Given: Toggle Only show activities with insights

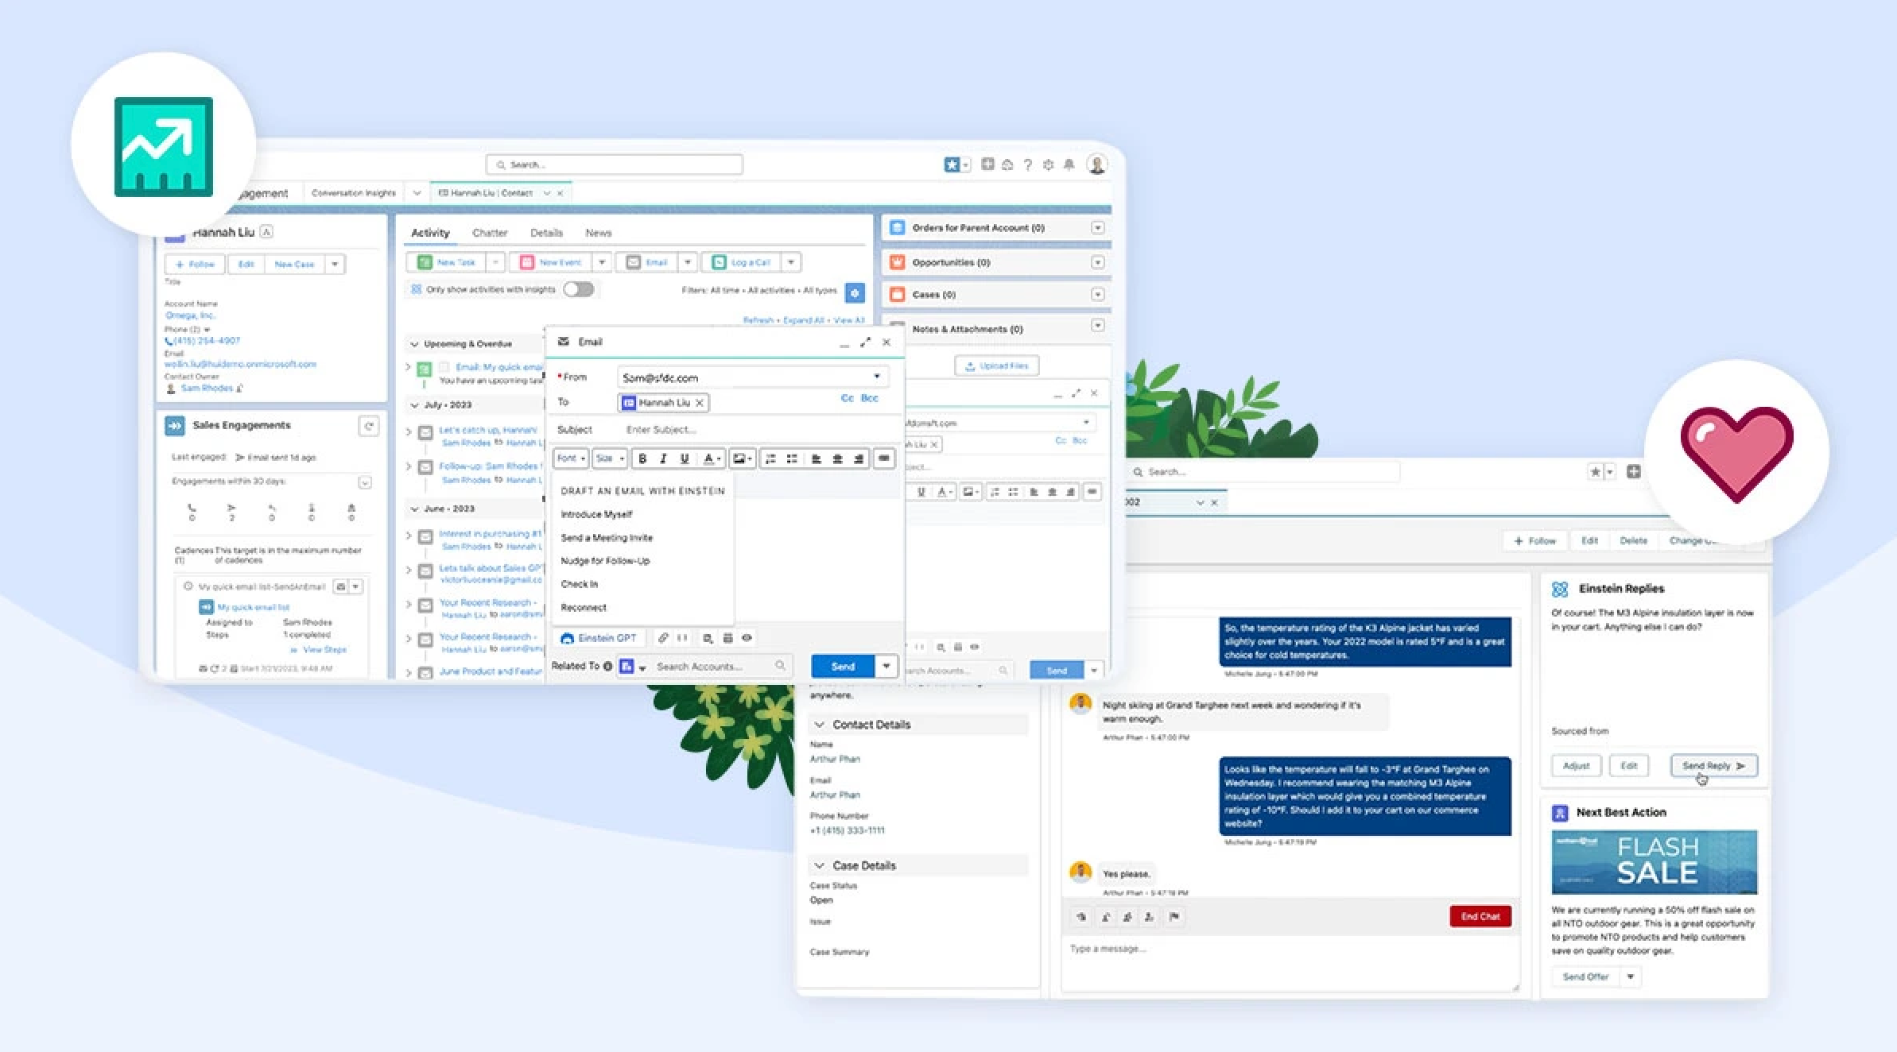Looking at the screenshot, I should [579, 289].
